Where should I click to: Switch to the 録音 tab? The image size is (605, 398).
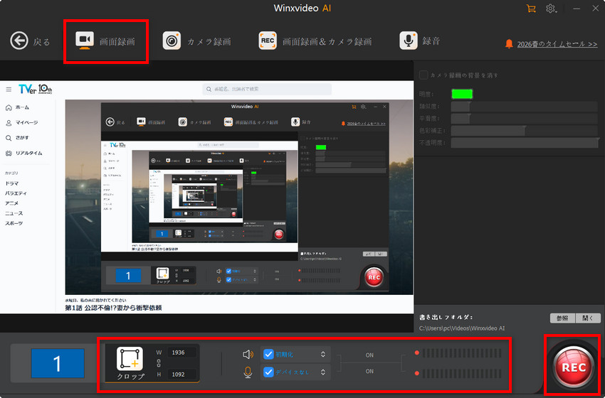(420, 41)
